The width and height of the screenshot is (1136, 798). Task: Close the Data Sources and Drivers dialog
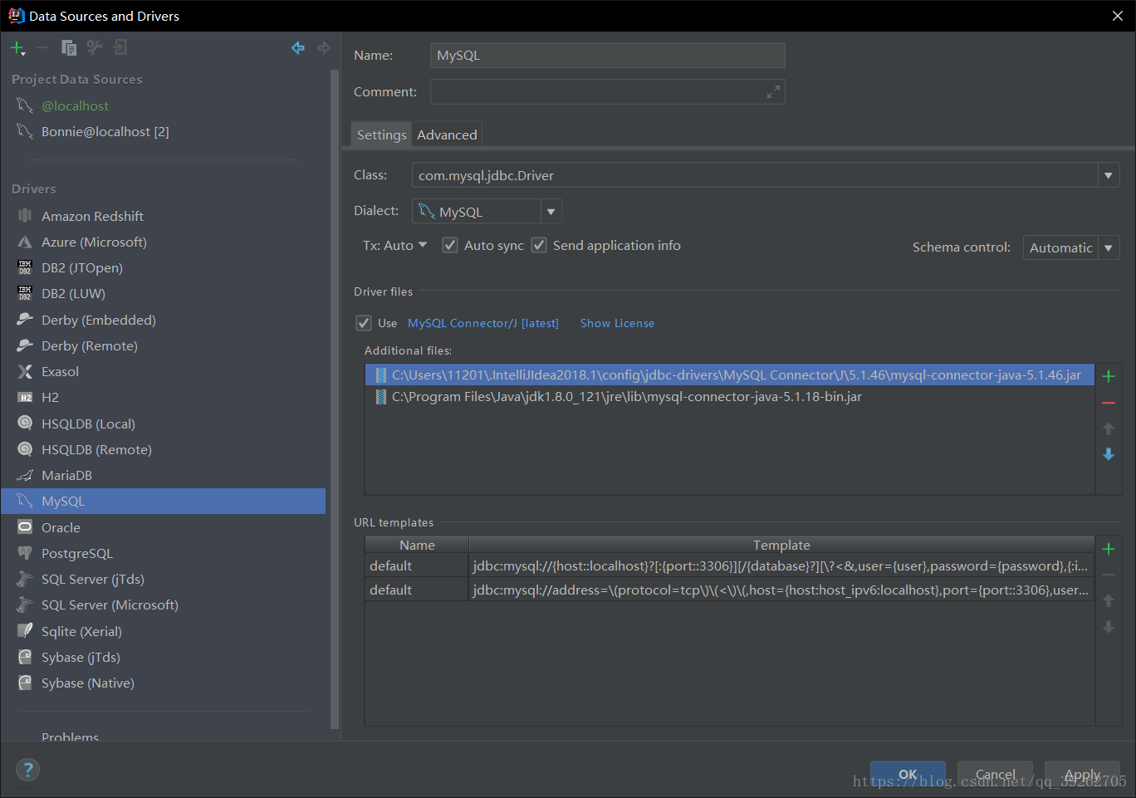(1117, 16)
